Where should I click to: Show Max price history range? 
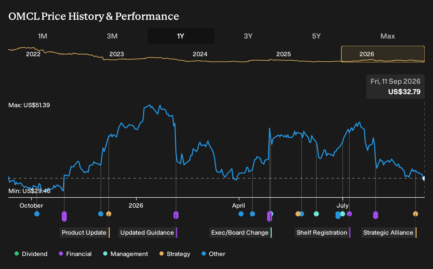click(x=388, y=36)
